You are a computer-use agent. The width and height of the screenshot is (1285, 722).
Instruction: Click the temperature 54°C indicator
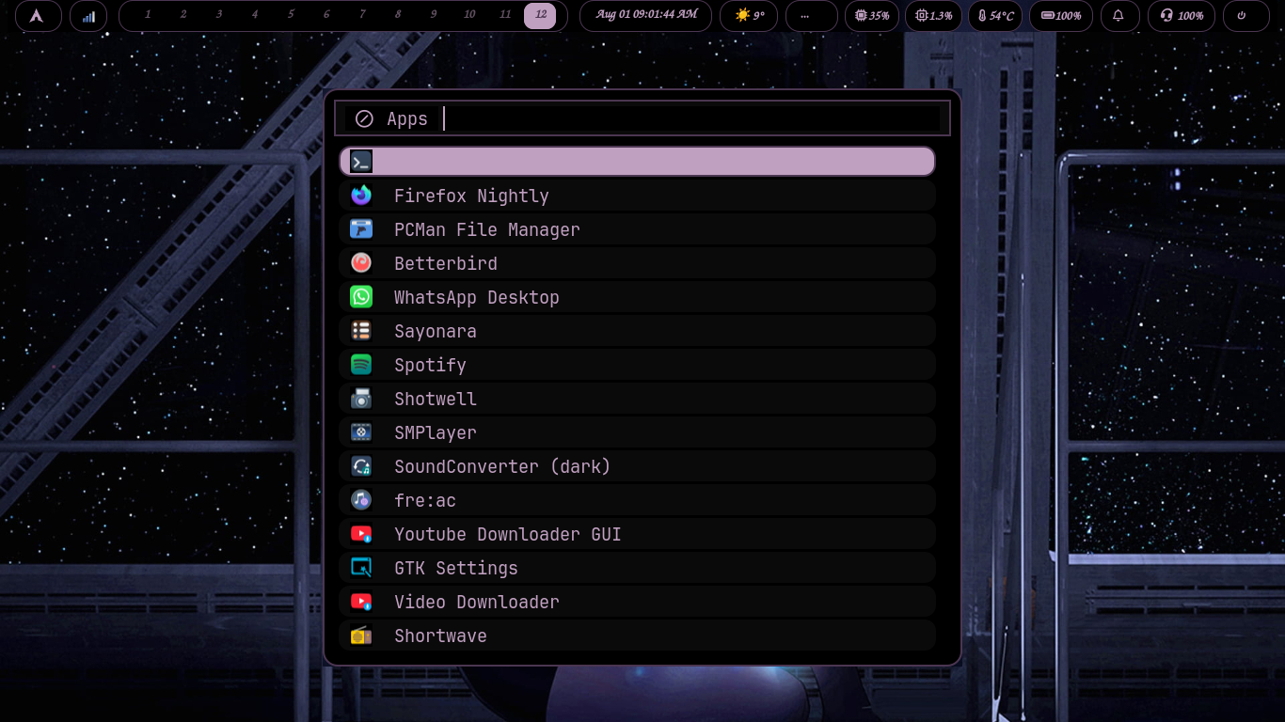995,16
